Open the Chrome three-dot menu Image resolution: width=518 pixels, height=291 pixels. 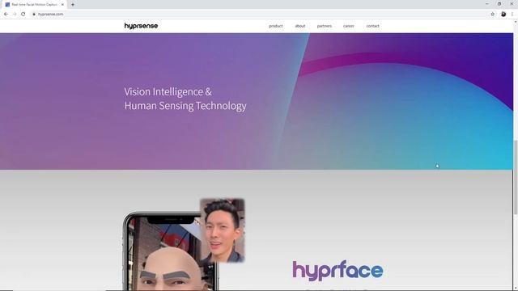pyautogui.click(x=512, y=15)
